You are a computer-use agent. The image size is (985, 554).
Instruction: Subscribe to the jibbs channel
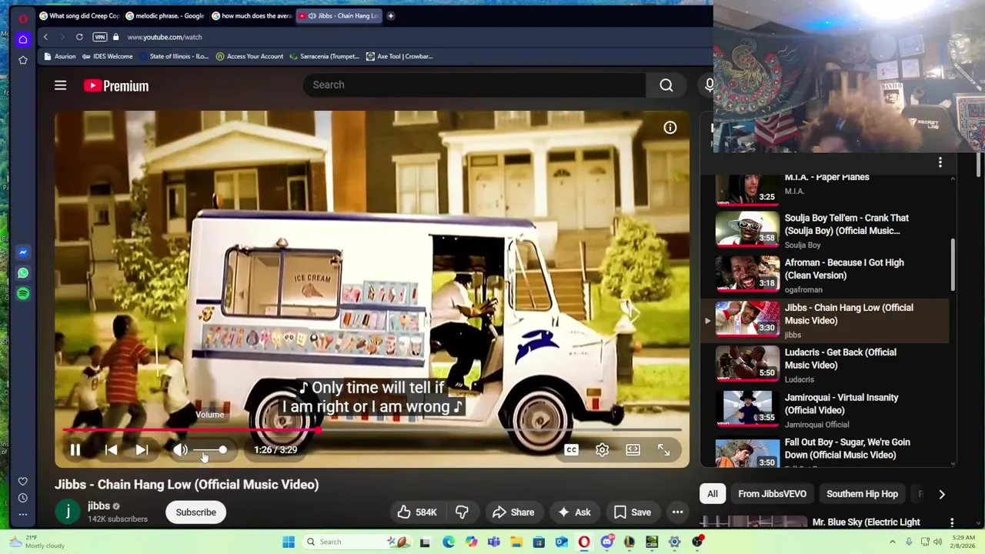(x=195, y=512)
